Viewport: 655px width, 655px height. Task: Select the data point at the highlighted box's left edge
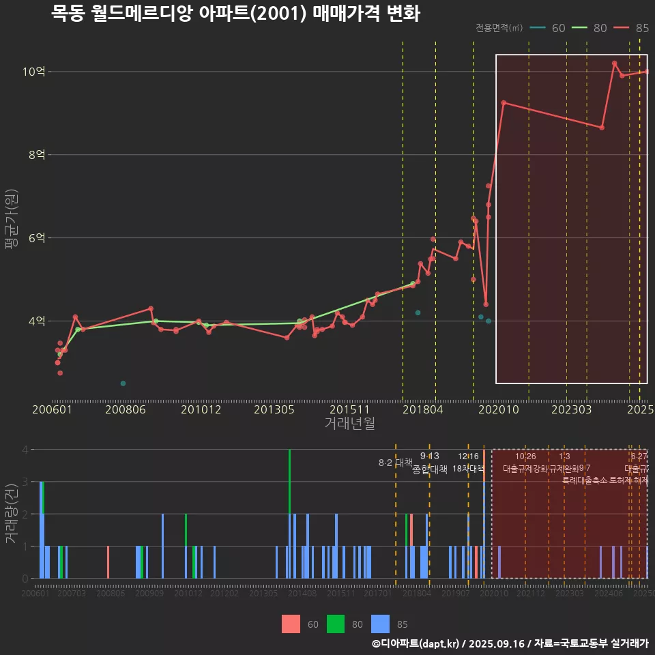[x=504, y=103]
